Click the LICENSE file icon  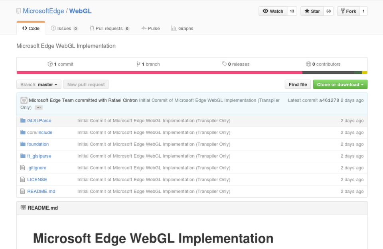tap(22, 180)
